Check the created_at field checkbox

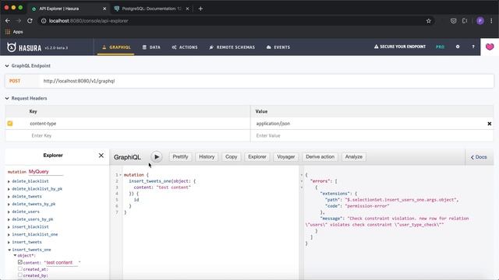(x=20, y=268)
